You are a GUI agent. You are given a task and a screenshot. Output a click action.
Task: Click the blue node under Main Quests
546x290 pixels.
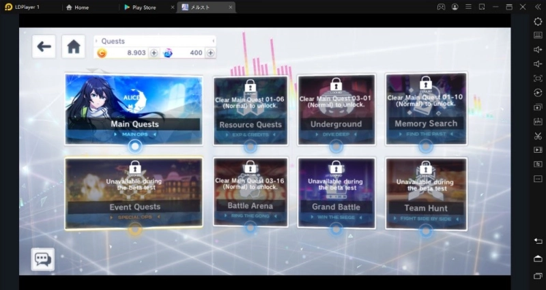[135, 146]
